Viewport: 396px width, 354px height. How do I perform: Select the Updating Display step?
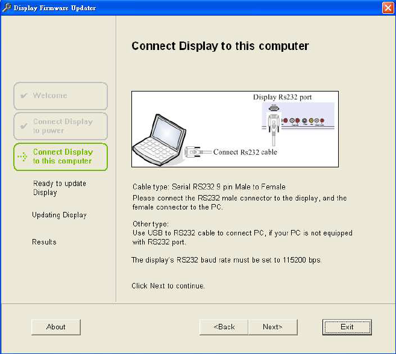point(59,215)
